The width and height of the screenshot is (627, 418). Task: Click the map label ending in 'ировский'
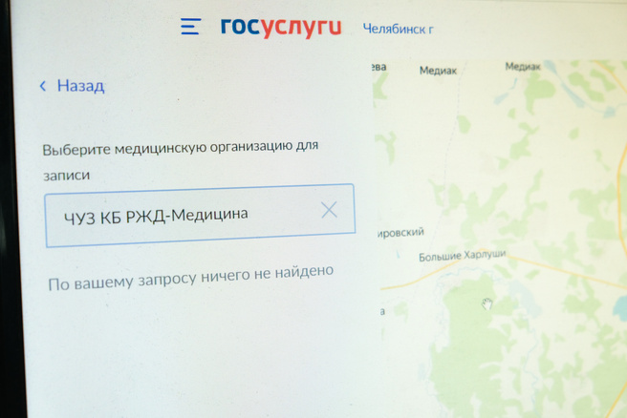[x=400, y=233]
